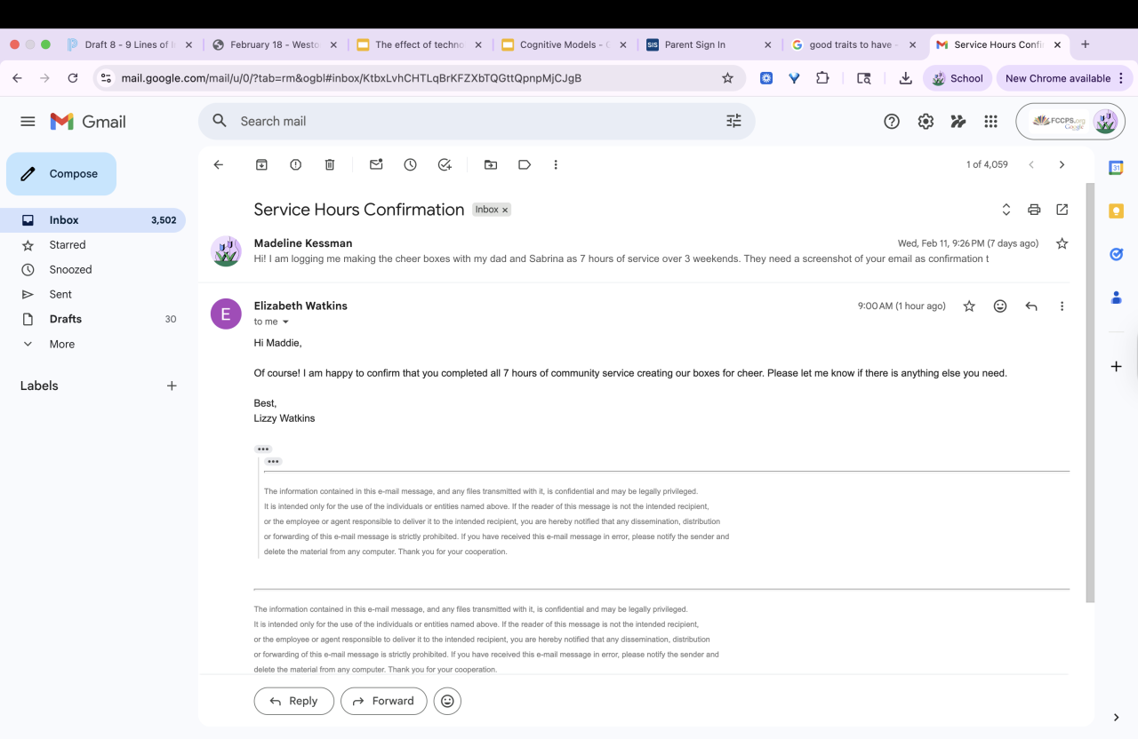View the newer conversation arrow
The width and height of the screenshot is (1138, 739).
1031,164
